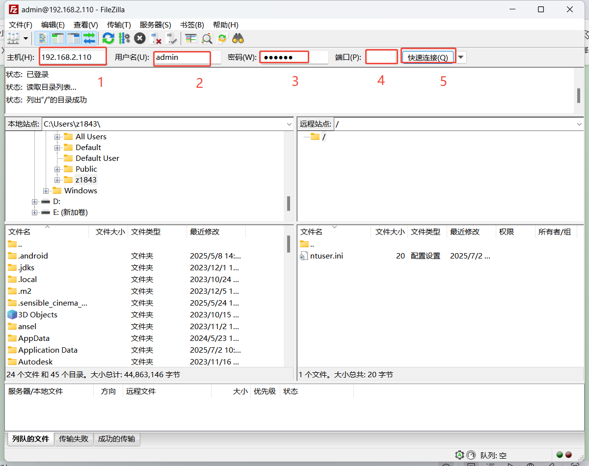589x466 pixels.
Task: Expand the Default folder node
Action: pos(57,148)
